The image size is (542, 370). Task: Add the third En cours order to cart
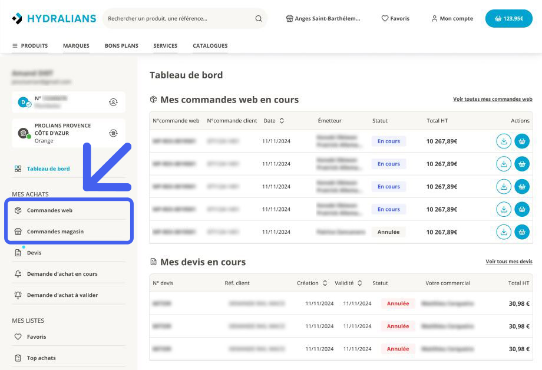(522, 186)
